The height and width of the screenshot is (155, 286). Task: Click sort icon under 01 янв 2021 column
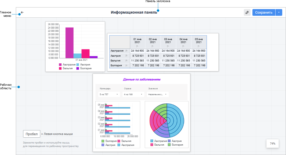pyautogui.click(x=137, y=46)
